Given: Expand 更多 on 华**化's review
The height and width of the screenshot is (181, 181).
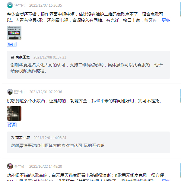Looking at the screenshot, I should [166, 20].
